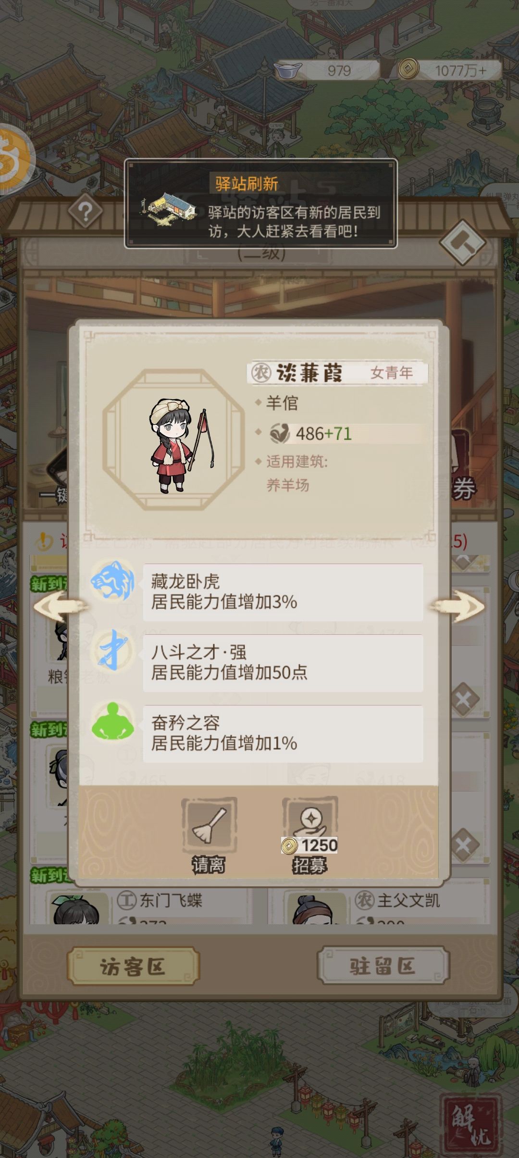Dismiss visitor with upper X button
519x1158 pixels.
click(464, 700)
